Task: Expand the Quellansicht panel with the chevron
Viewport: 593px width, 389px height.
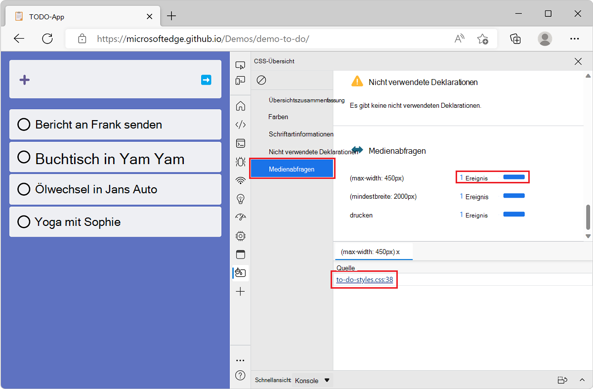Action: pyautogui.click(x=582, y=380)
